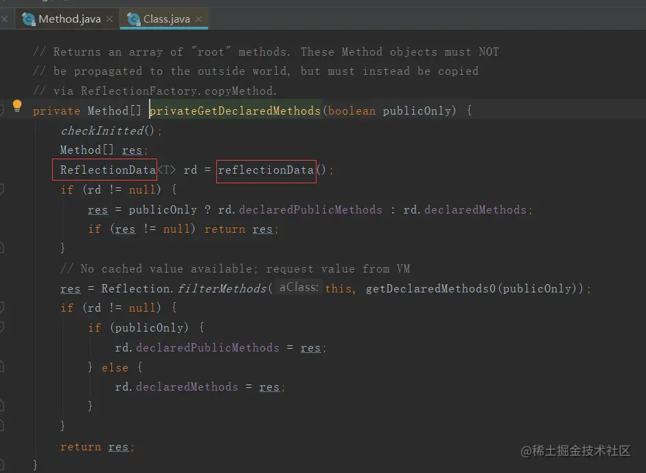Click declaredPublicMethods in the assignment line

tap(207, 348)
